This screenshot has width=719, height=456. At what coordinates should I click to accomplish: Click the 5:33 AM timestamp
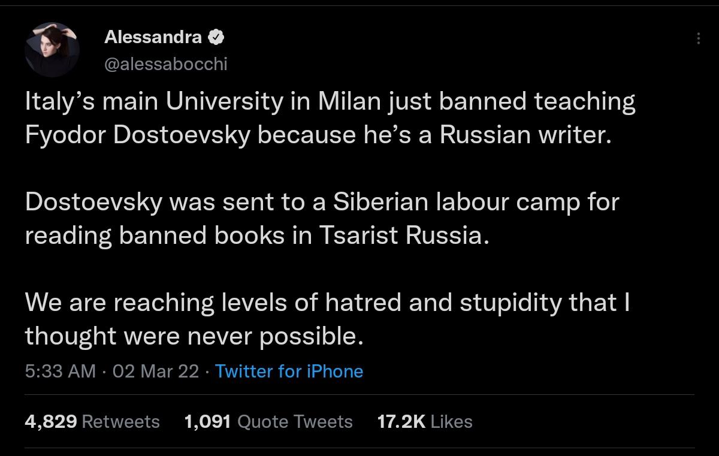pos(60,372)
